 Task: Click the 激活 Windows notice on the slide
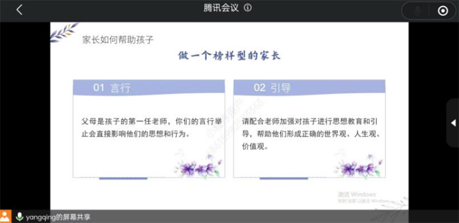pyautogui.click(x=364, y=197)
